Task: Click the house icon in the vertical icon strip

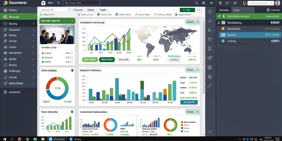Action: pos(210,21)
